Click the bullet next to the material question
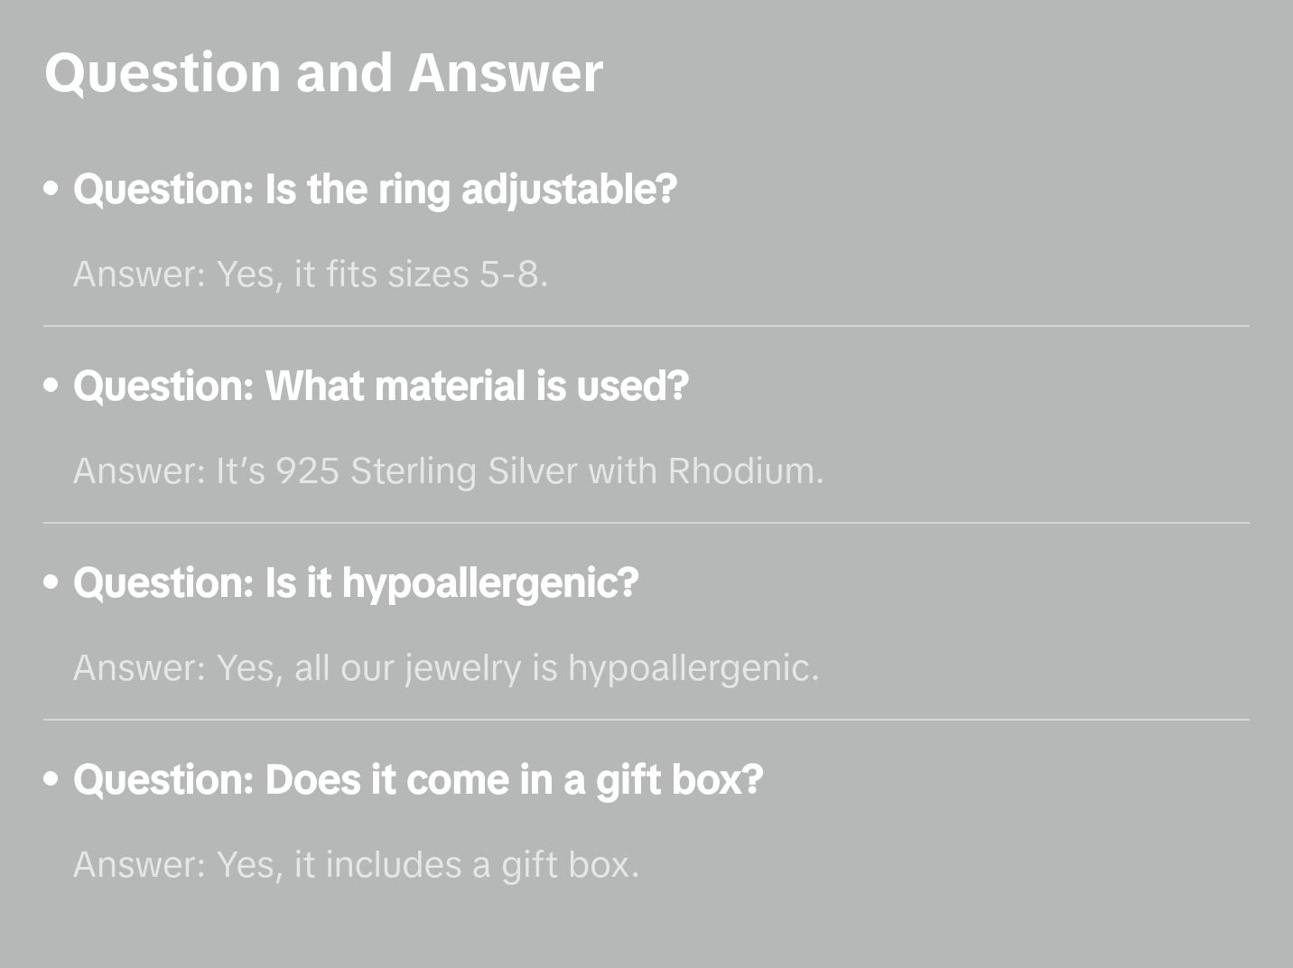 (x=51, y=386)
